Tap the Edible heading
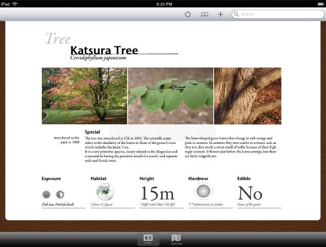The image size is (326, 247). click(x=244, y=178)
